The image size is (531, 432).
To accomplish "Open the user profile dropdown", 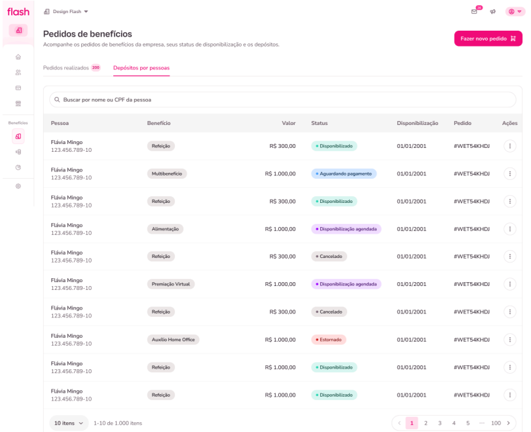I will click(x=515, y=11).
